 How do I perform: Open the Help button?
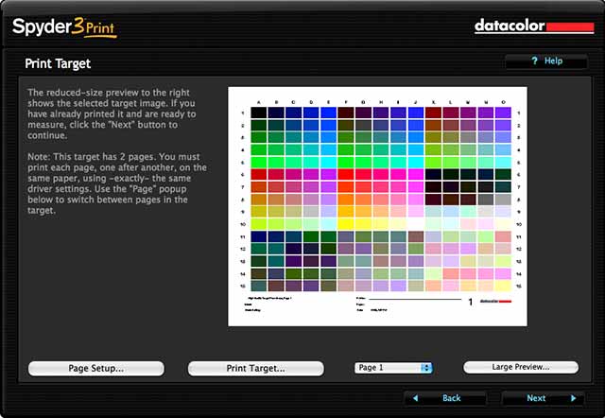click(546, 61)
